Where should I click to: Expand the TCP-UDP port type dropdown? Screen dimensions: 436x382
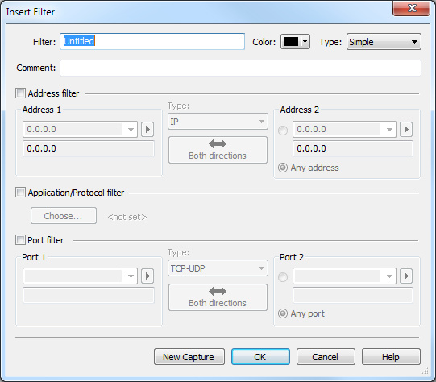pos(218,268)
